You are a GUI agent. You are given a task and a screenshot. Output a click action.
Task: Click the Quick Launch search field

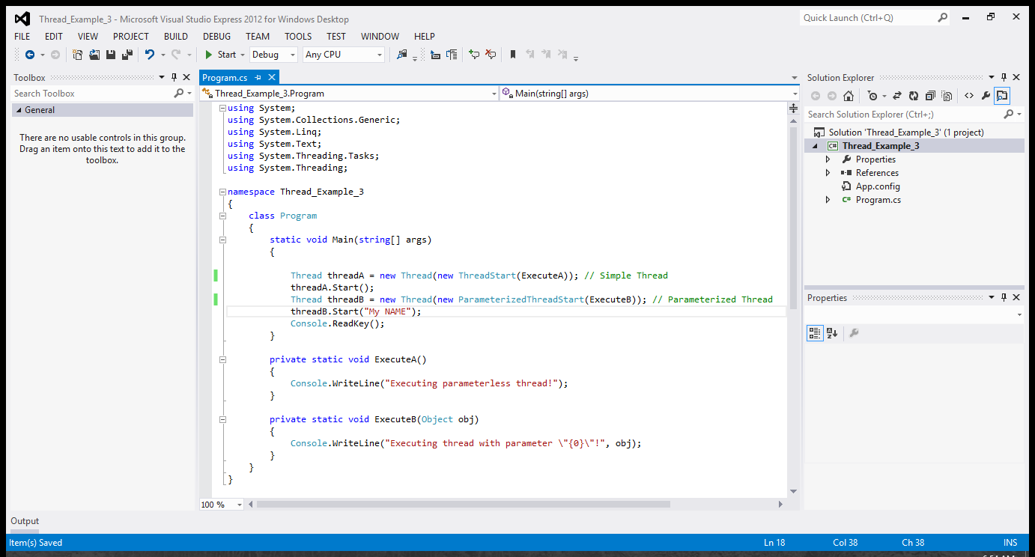point(867,18)
